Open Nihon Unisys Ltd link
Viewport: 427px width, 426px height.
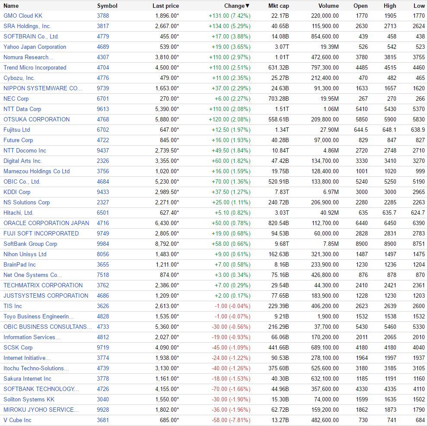pos(25,254)
